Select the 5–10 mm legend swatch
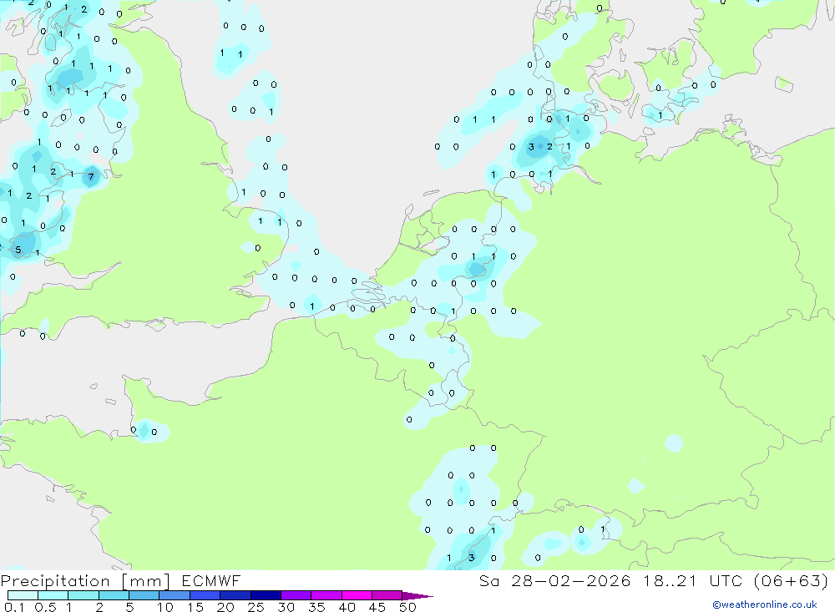This screenshot has width=835, height=612. (144, 595)
